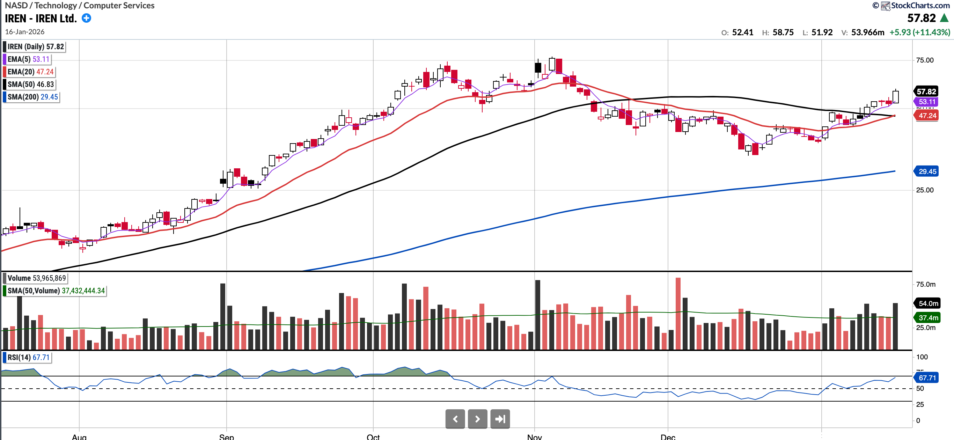Click the green up-triangle price change indicator

coord(944,18)
